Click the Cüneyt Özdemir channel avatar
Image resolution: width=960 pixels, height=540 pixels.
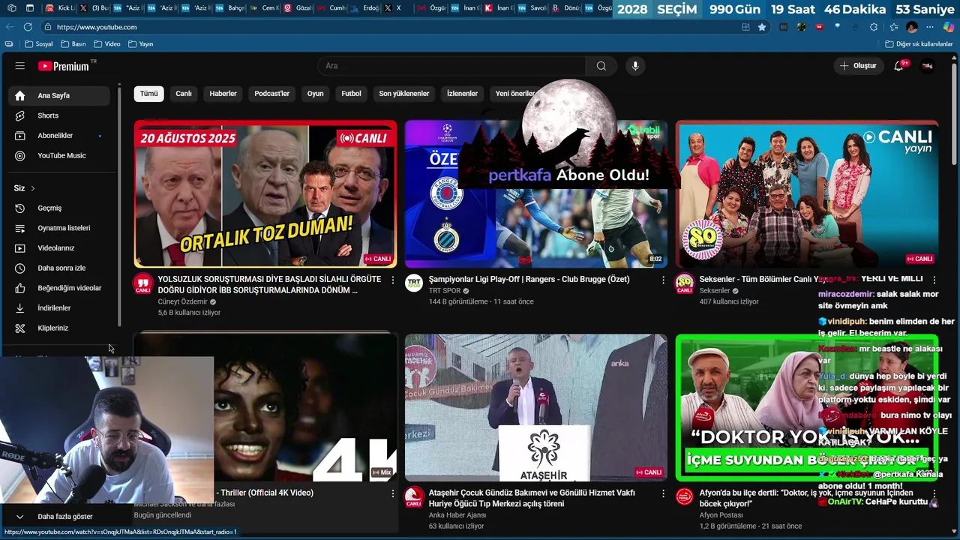pyautogui.click(x=143, y=283)
